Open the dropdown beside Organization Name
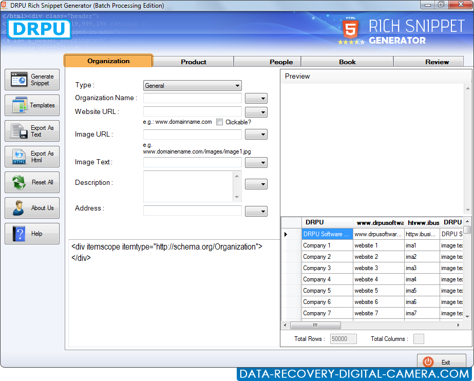474x381 pixels. click(x=256, y=98)
